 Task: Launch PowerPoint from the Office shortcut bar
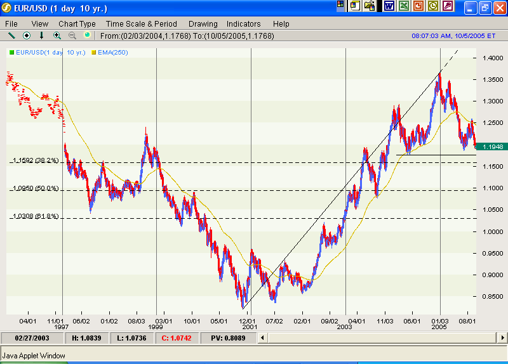418,6
